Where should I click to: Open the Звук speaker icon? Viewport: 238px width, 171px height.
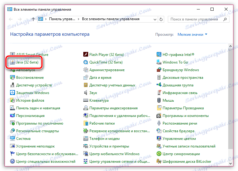86,93
